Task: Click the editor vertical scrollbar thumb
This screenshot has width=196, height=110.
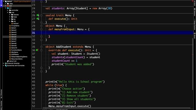Action: [x=193, y=64]
